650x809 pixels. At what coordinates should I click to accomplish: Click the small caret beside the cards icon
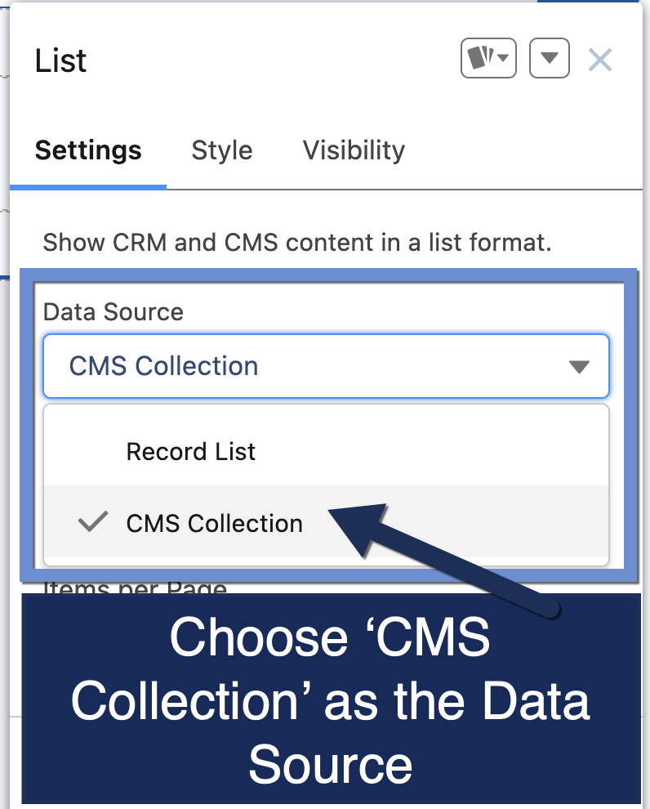[x=504, y=59]
